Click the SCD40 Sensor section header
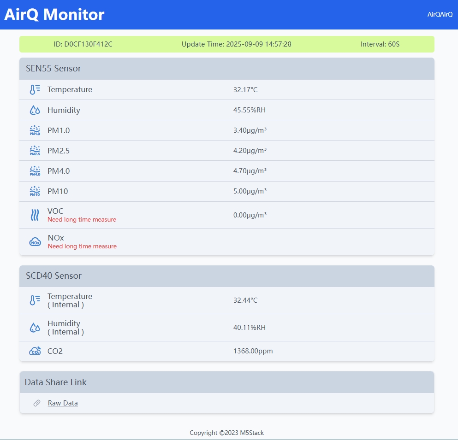 pos(226,276)
